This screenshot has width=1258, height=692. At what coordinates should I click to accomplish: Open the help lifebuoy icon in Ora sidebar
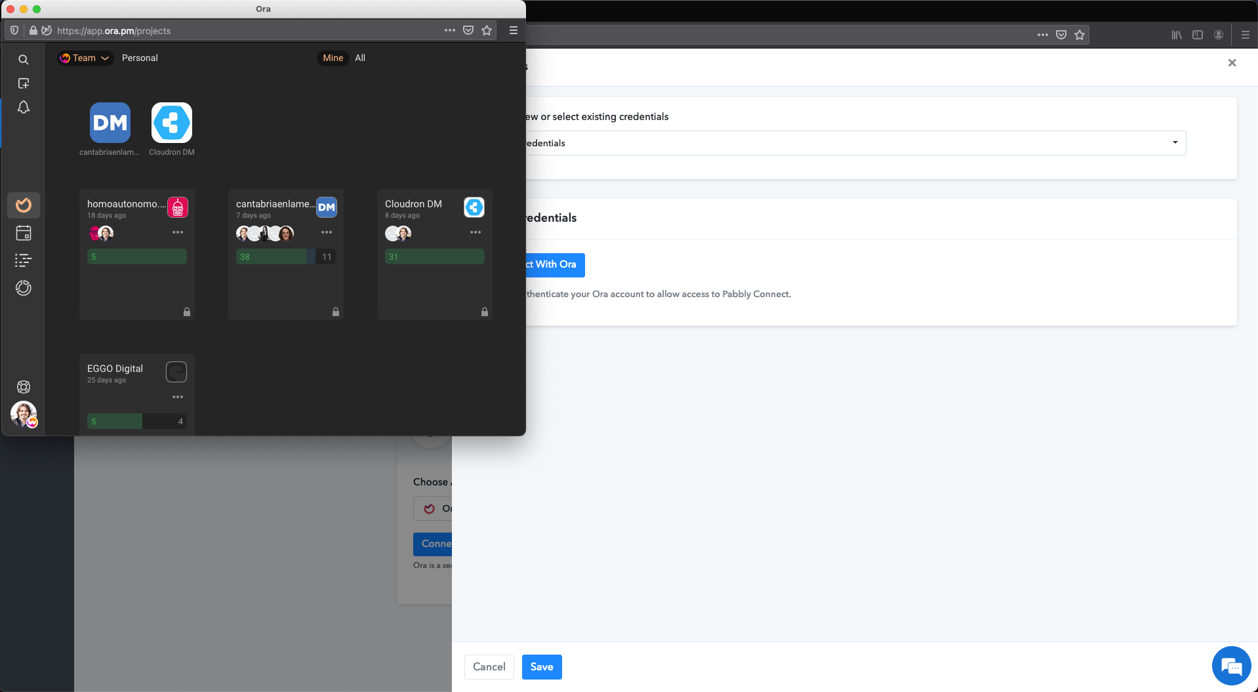click(24, 387)
